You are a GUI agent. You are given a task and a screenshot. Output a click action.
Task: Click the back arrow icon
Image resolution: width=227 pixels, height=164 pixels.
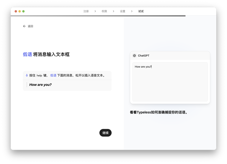tap(25, 26)
